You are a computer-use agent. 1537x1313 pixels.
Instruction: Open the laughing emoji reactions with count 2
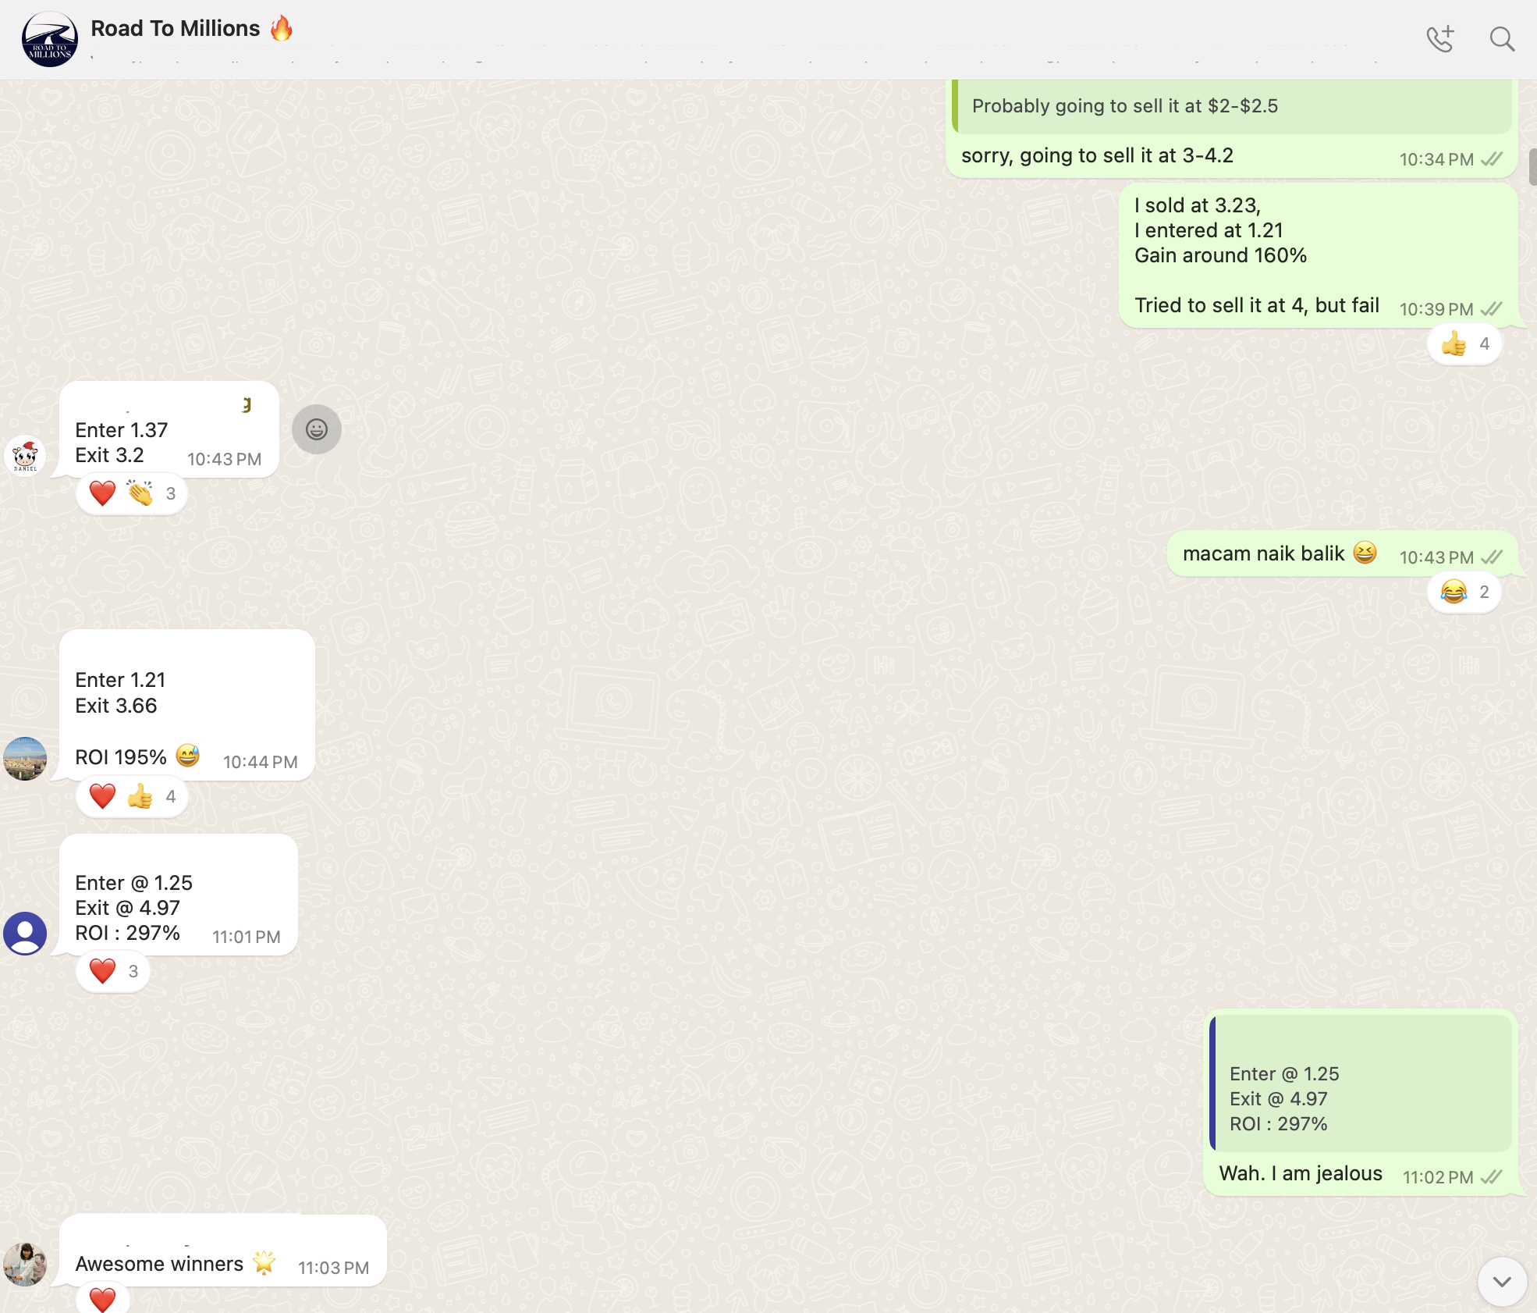pos(1464,592)
